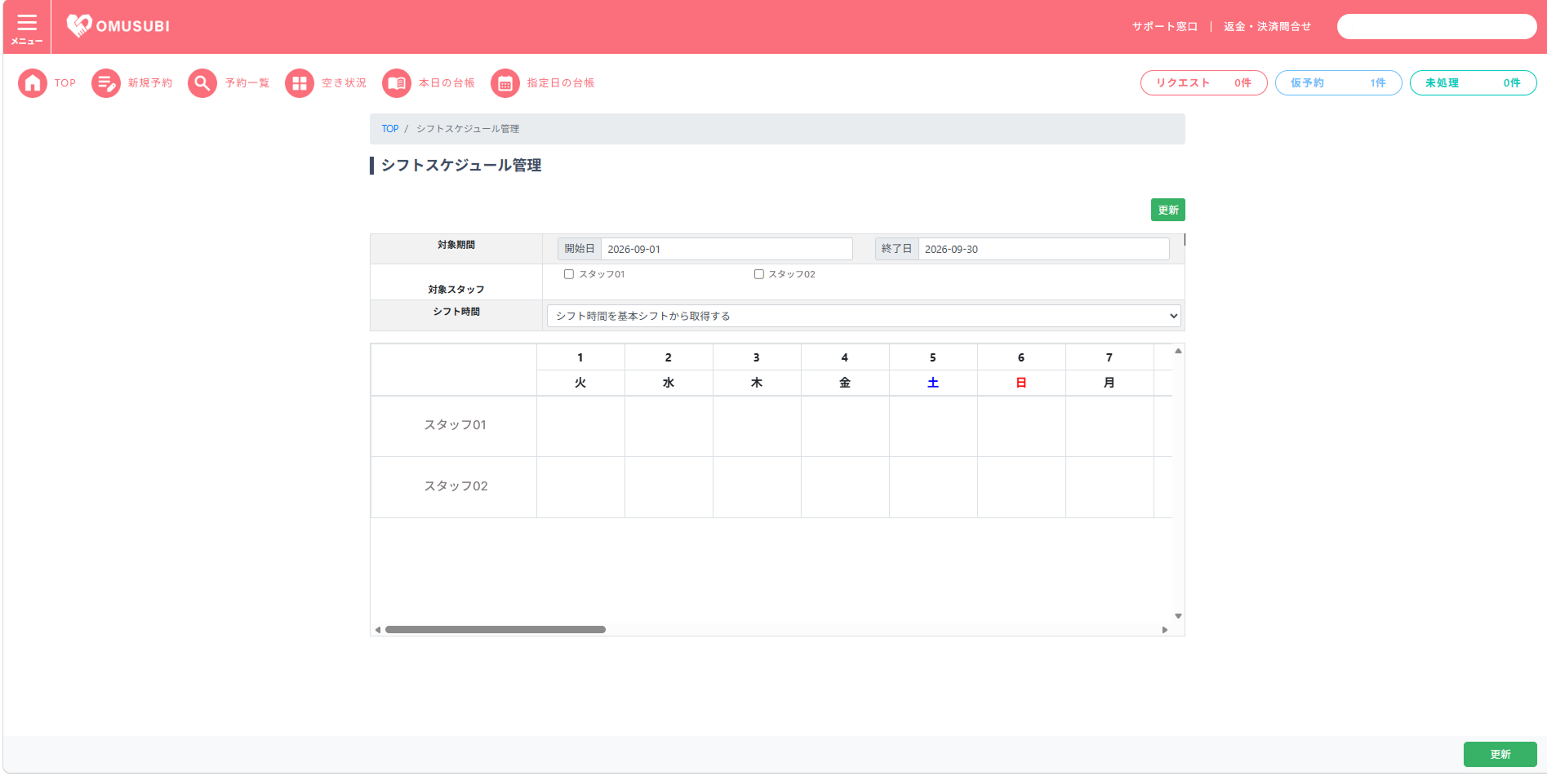Screen dimensions: 1547x776
Task: Click the TOP breadcrumb link
Action: click(x=390, y=129)
